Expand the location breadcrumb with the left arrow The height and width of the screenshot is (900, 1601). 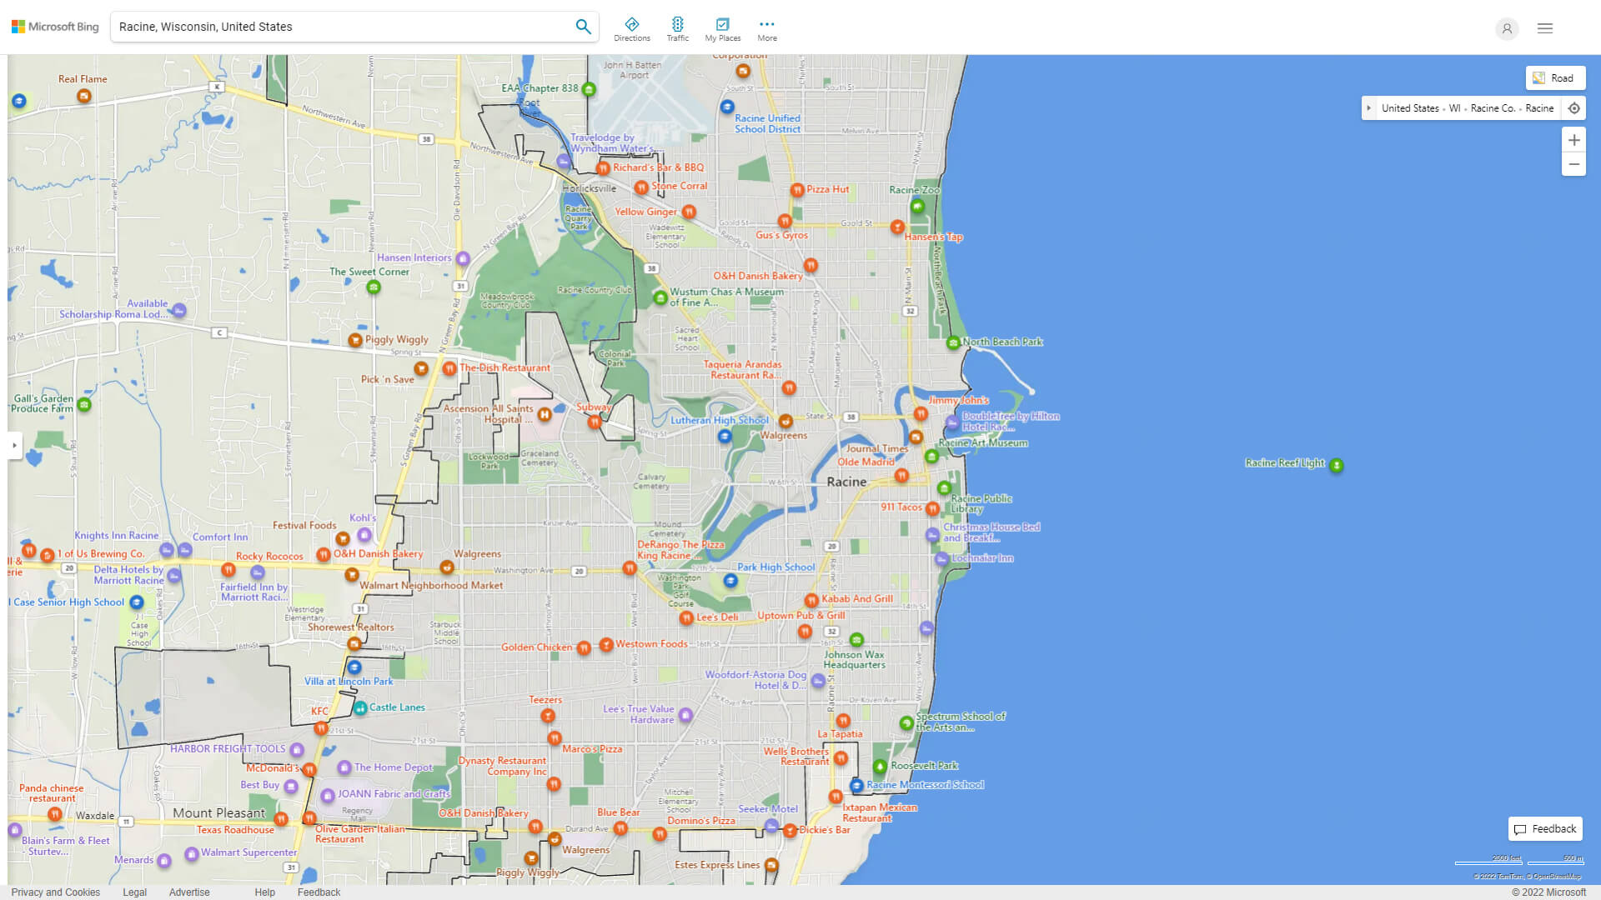pos(1369,107)
